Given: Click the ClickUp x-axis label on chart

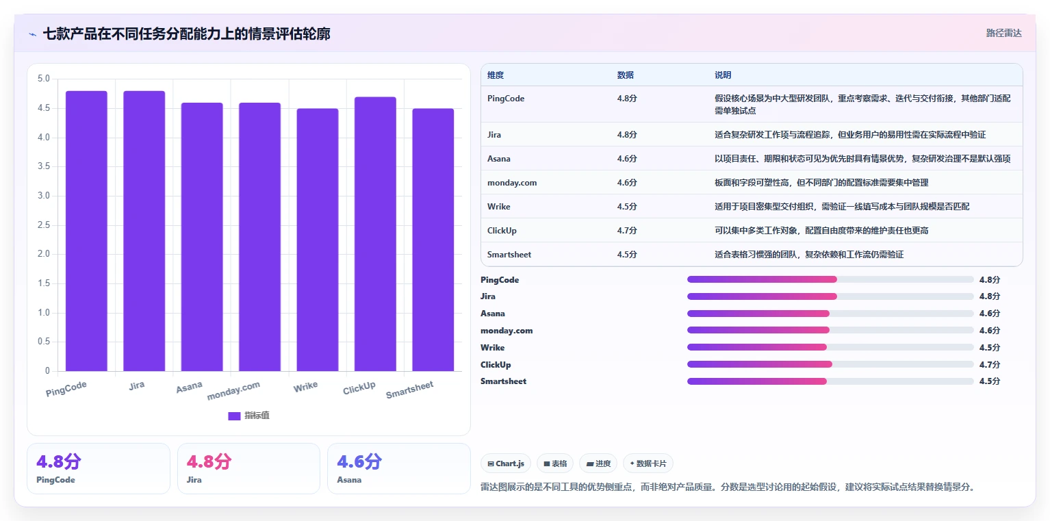Looking at the screenshot, I should 359,388.
